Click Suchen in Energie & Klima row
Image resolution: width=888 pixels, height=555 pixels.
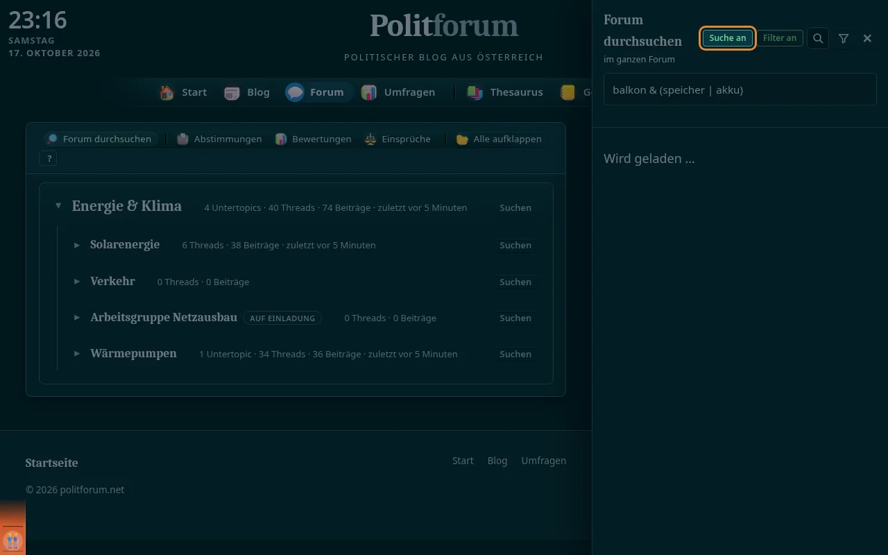tap(515, 207)
